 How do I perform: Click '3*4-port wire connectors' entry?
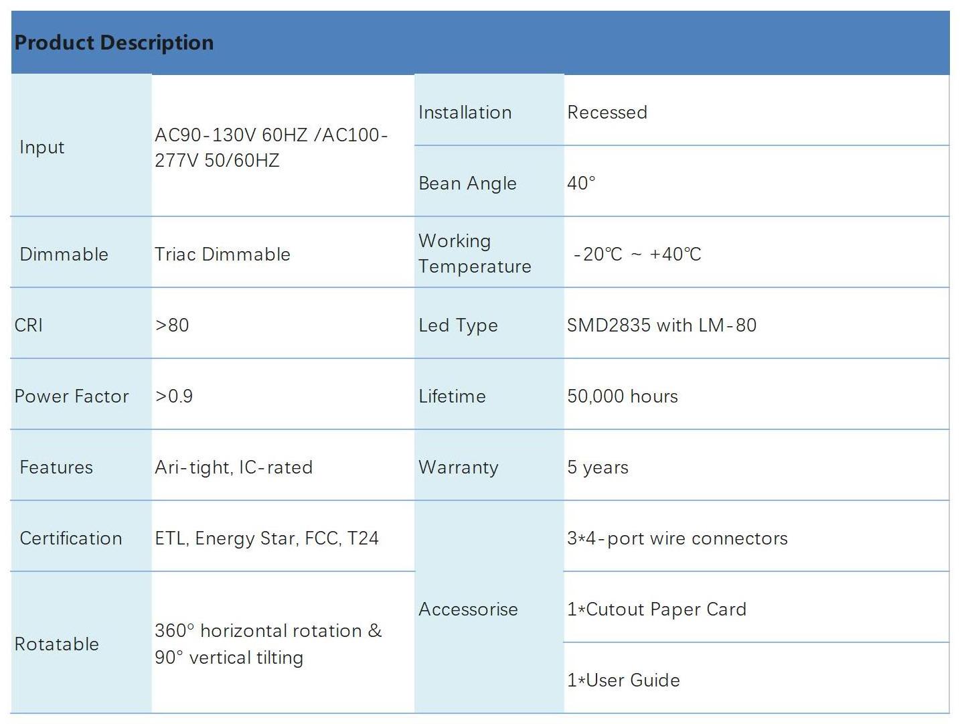click(x=677, y=538)
